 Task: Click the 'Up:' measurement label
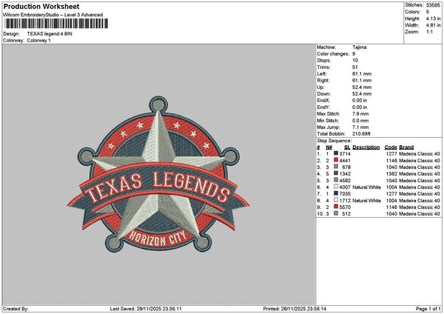(320, 87)
